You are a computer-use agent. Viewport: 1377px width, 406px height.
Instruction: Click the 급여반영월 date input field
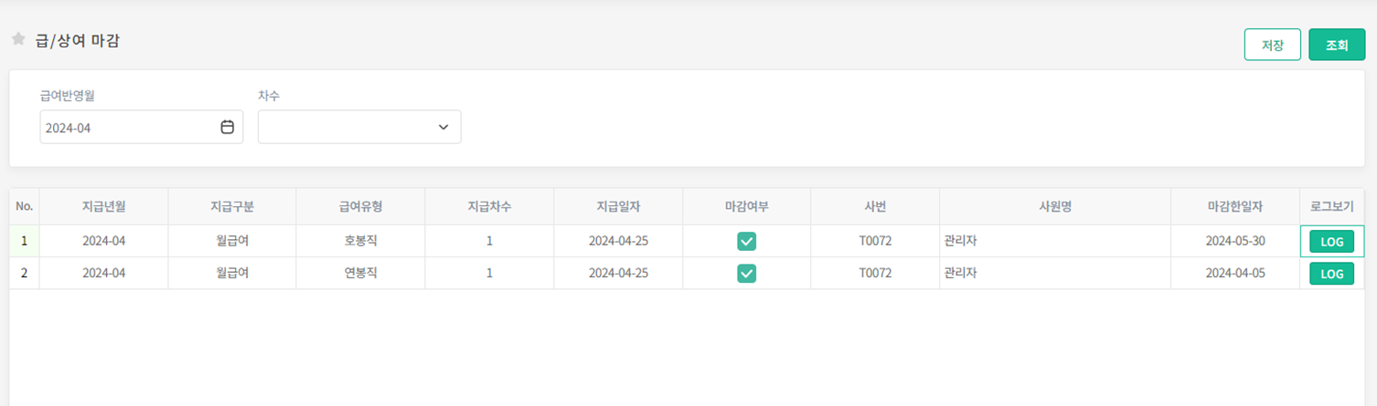click(128, 128)
